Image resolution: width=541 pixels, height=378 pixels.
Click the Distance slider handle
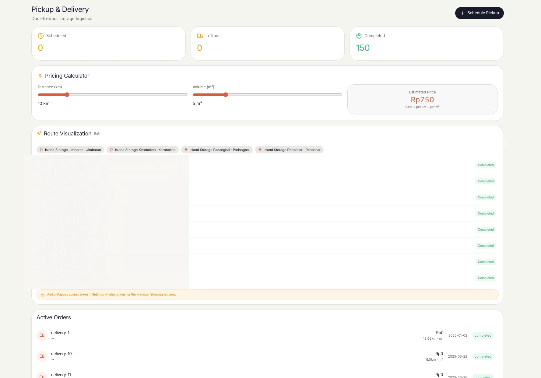click(x=67, y=95)
